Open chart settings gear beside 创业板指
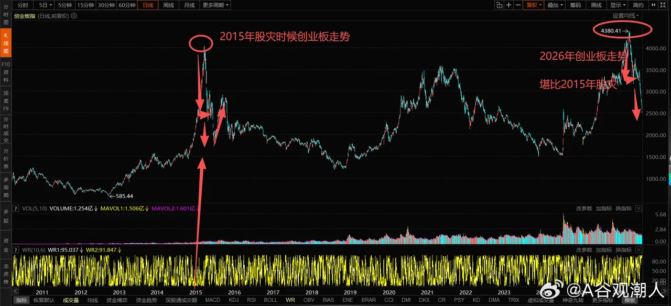This screenshot has height=306, width=671. [x=74, y=16]
